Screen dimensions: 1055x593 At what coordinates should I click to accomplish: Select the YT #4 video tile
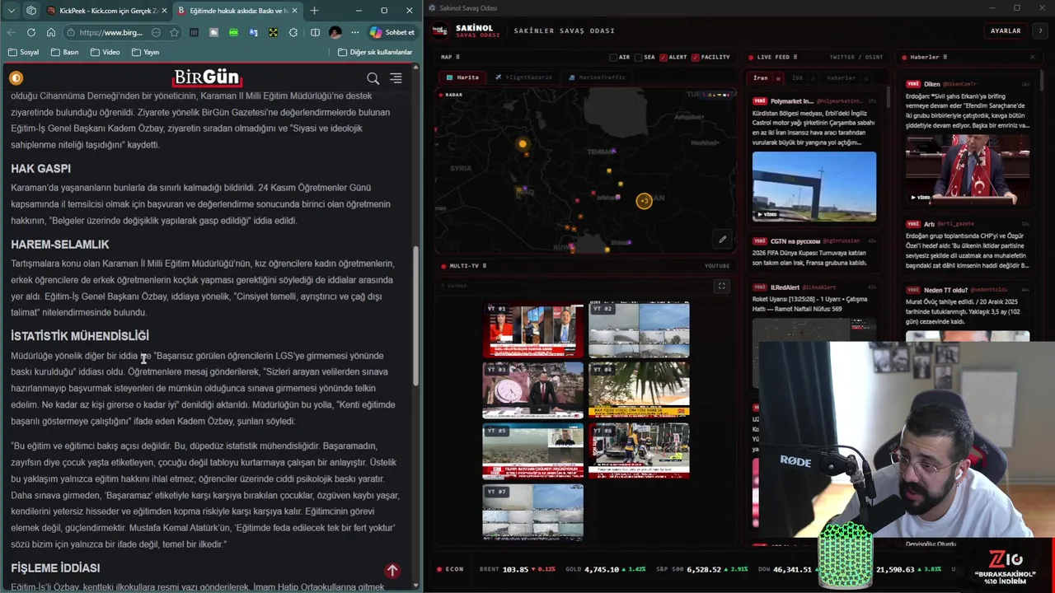tap(639, 390)
